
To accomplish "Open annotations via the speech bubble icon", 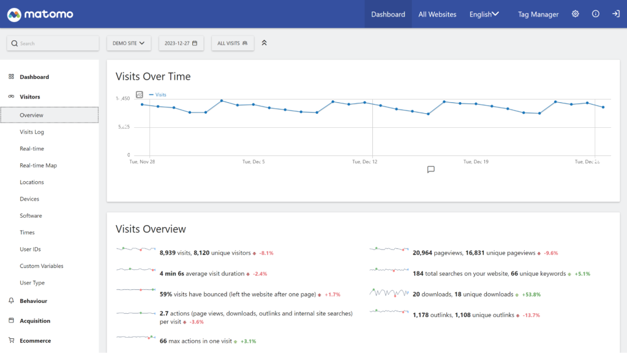I will (x=431, y=169).
